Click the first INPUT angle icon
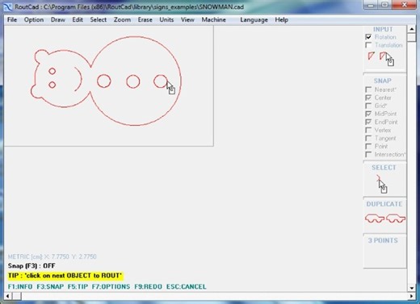420x304 pixels. [x=372, y=56]
